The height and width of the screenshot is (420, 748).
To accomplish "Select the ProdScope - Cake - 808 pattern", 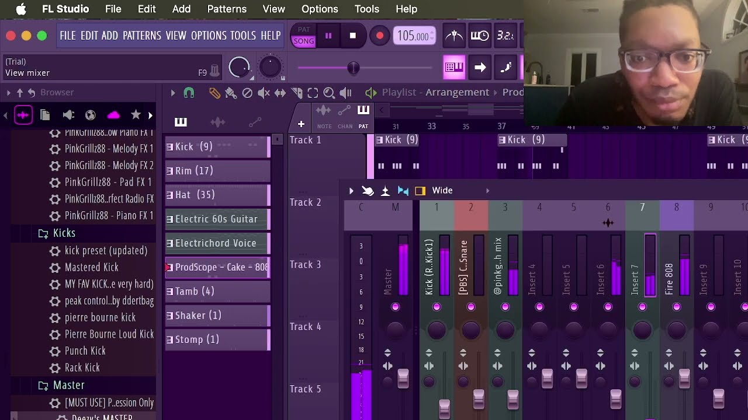I will click(x=217, y=267).
